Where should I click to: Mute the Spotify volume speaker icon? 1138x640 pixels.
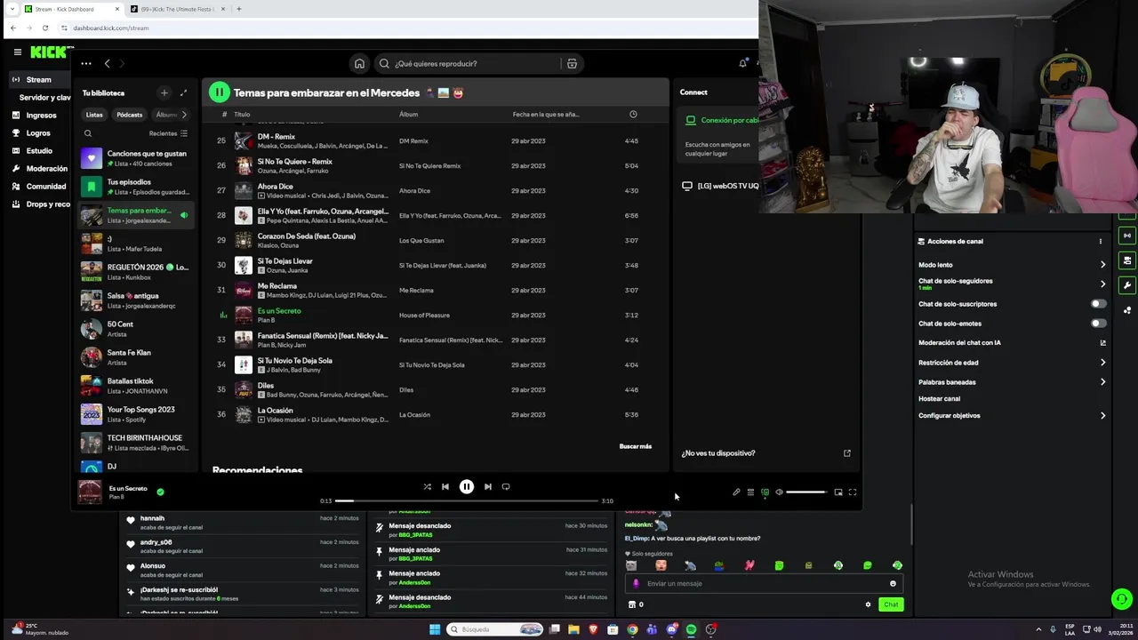click(779, 492)
